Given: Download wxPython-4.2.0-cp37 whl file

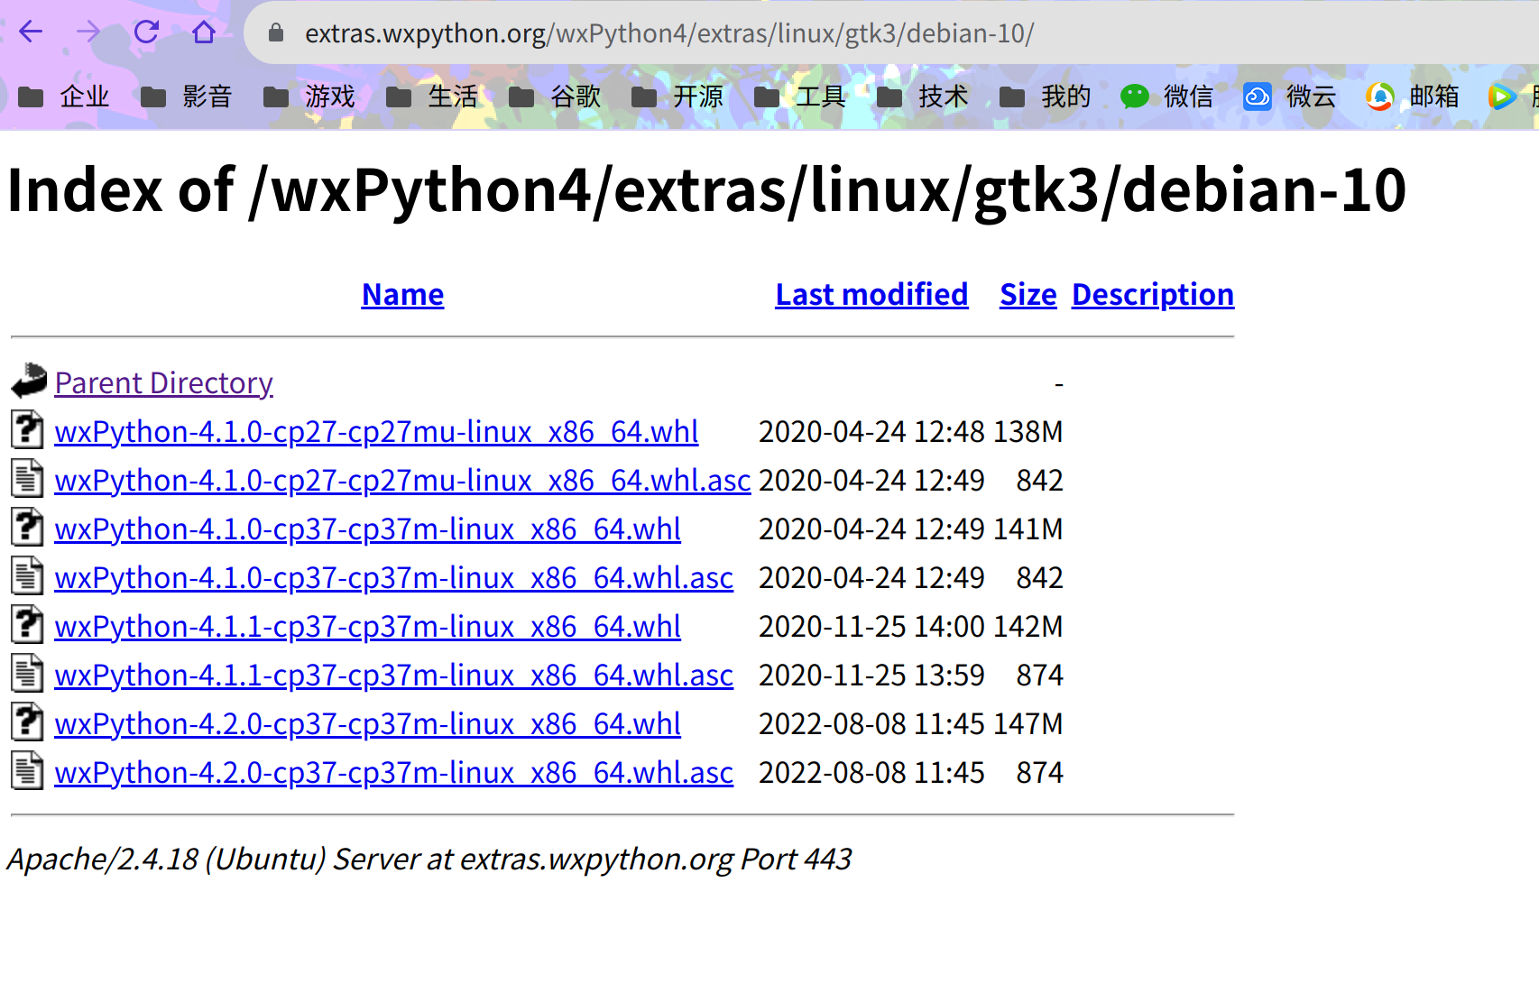Looking at the screenshot, I should tap(367, 723).
